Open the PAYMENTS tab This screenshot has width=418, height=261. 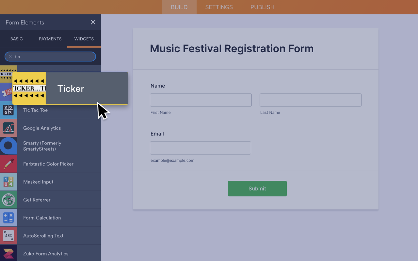(50, 39)
